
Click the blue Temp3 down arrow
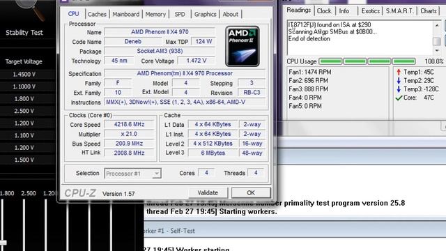click(x=399, y=89)
